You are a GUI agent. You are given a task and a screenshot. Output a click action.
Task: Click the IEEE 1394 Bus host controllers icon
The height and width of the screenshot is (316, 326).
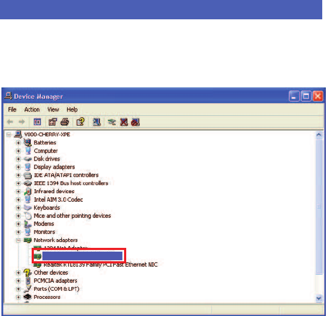tap(27, 183)
